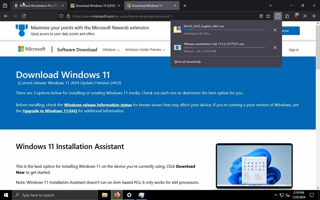Click the Windows 11 laptop image
Viewport: 320px width, 200px height.
[254, 166]
